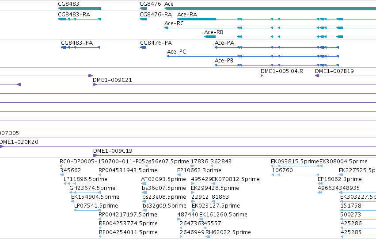Click the 500273 feature label
The image size is (376, 239).
click(350, 215)
